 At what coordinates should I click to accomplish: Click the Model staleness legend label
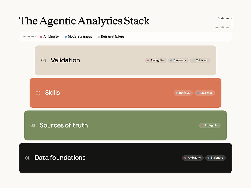pyautogui.click(x=80, y=37)
